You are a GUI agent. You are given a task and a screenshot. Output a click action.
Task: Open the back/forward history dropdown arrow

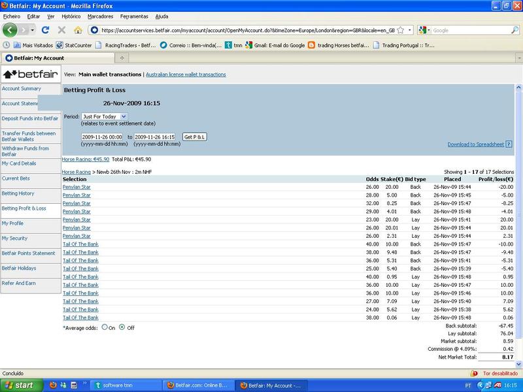[x=32, y=30]
